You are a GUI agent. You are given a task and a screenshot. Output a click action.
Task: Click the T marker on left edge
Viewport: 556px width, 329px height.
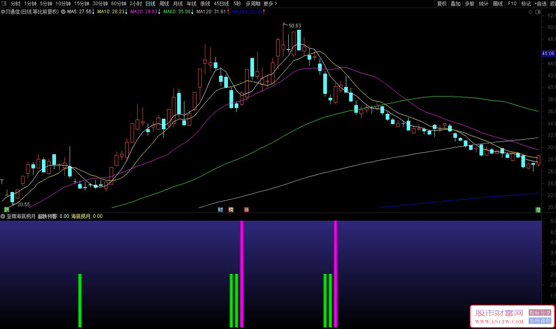[2, 182]
